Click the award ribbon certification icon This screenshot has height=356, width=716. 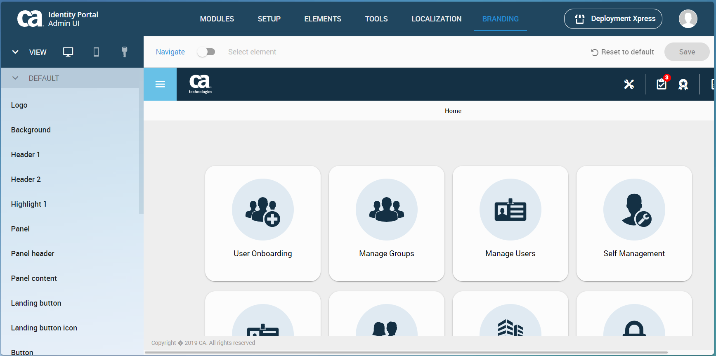pos(683,85)
